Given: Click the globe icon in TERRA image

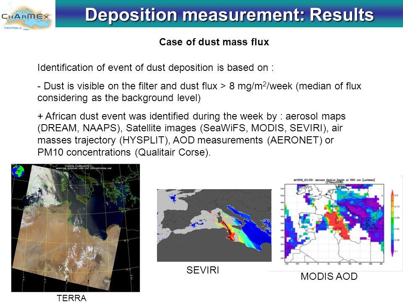Looking at the screenshot, I should 18,172.
